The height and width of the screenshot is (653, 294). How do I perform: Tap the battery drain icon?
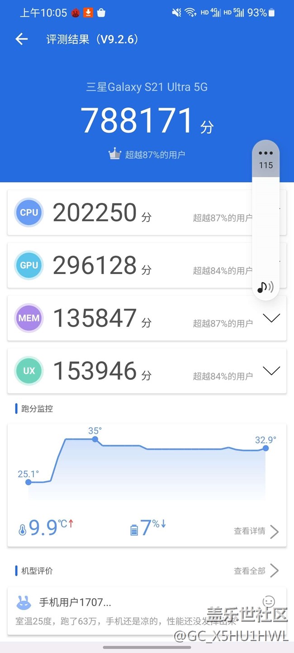(134, 530)
